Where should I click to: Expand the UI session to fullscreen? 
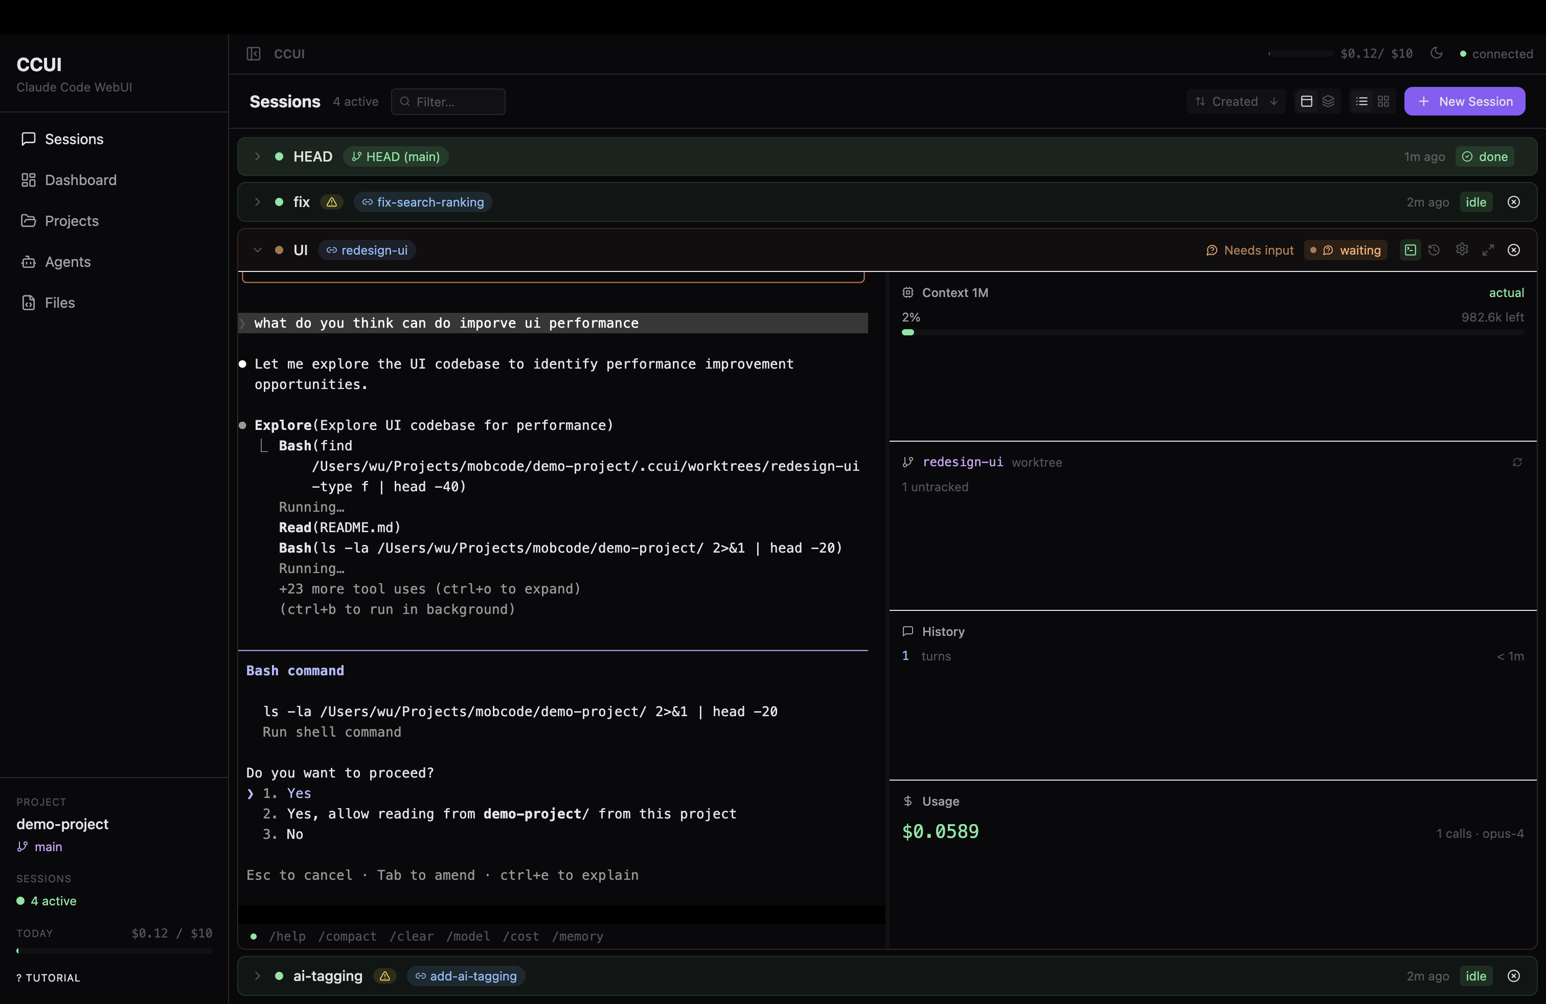tap(1488, 250)
